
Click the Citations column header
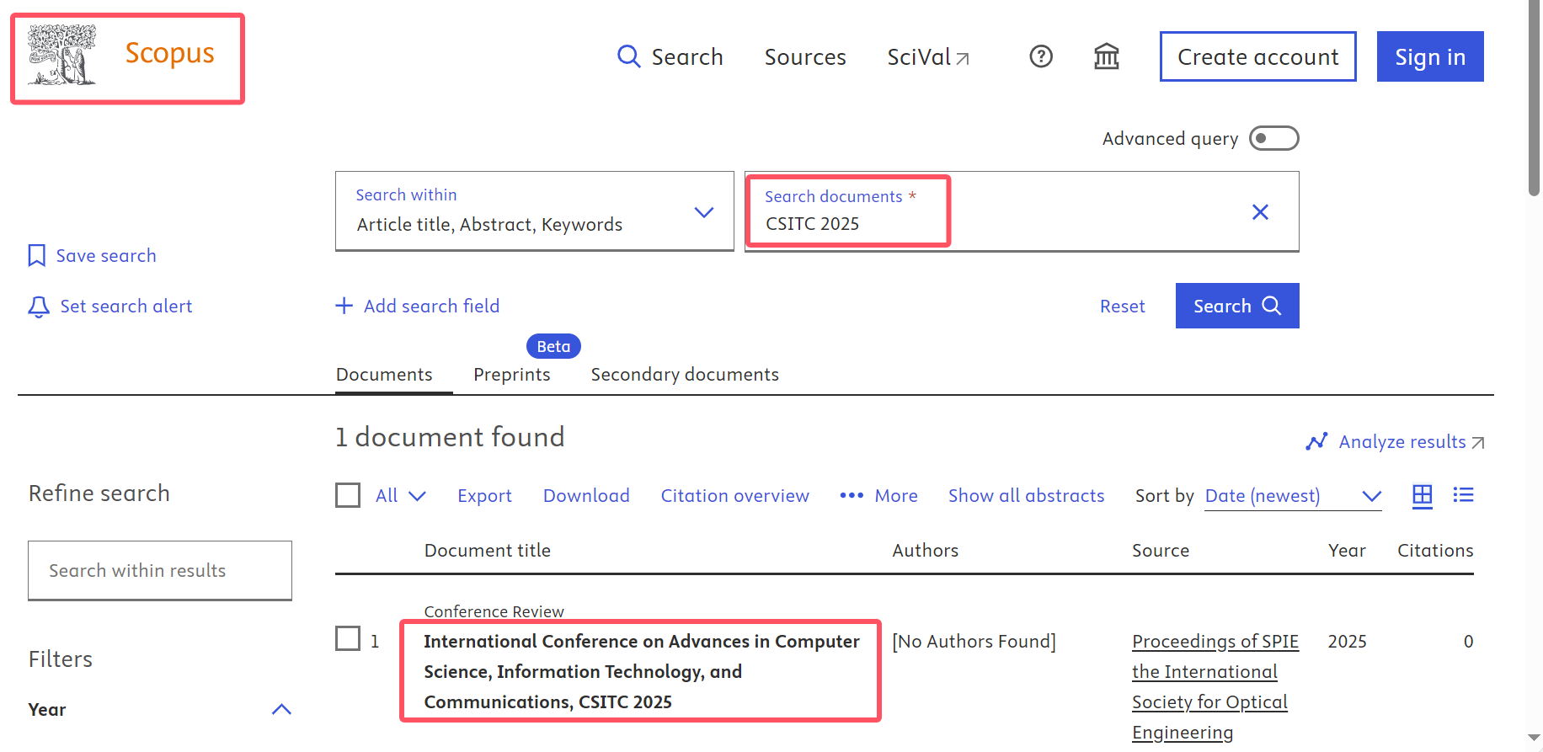click(1435, 550)
